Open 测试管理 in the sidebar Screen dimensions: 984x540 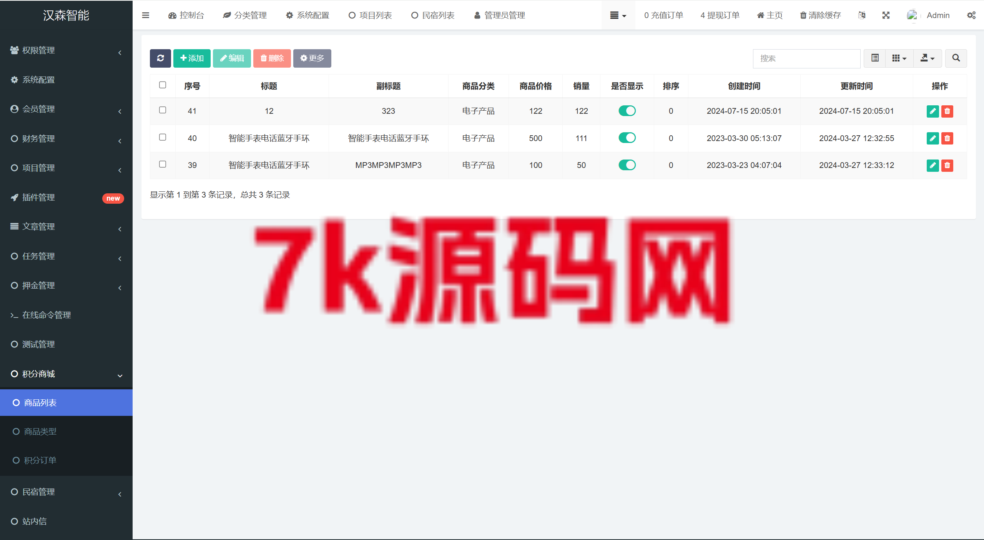pos(66,344)
